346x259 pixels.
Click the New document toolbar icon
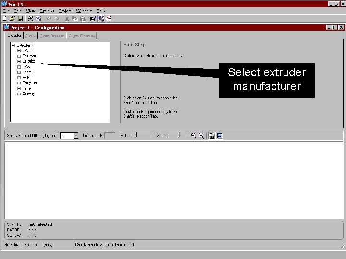(5, 19)
